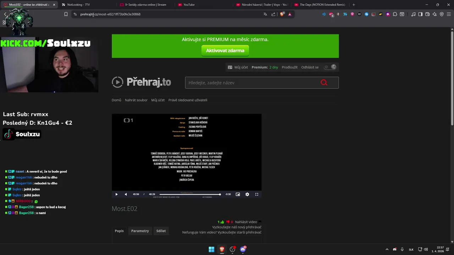Screen dimensions: 454x255
Task: Open Můj účet navigation menu item
Action: 158,100
